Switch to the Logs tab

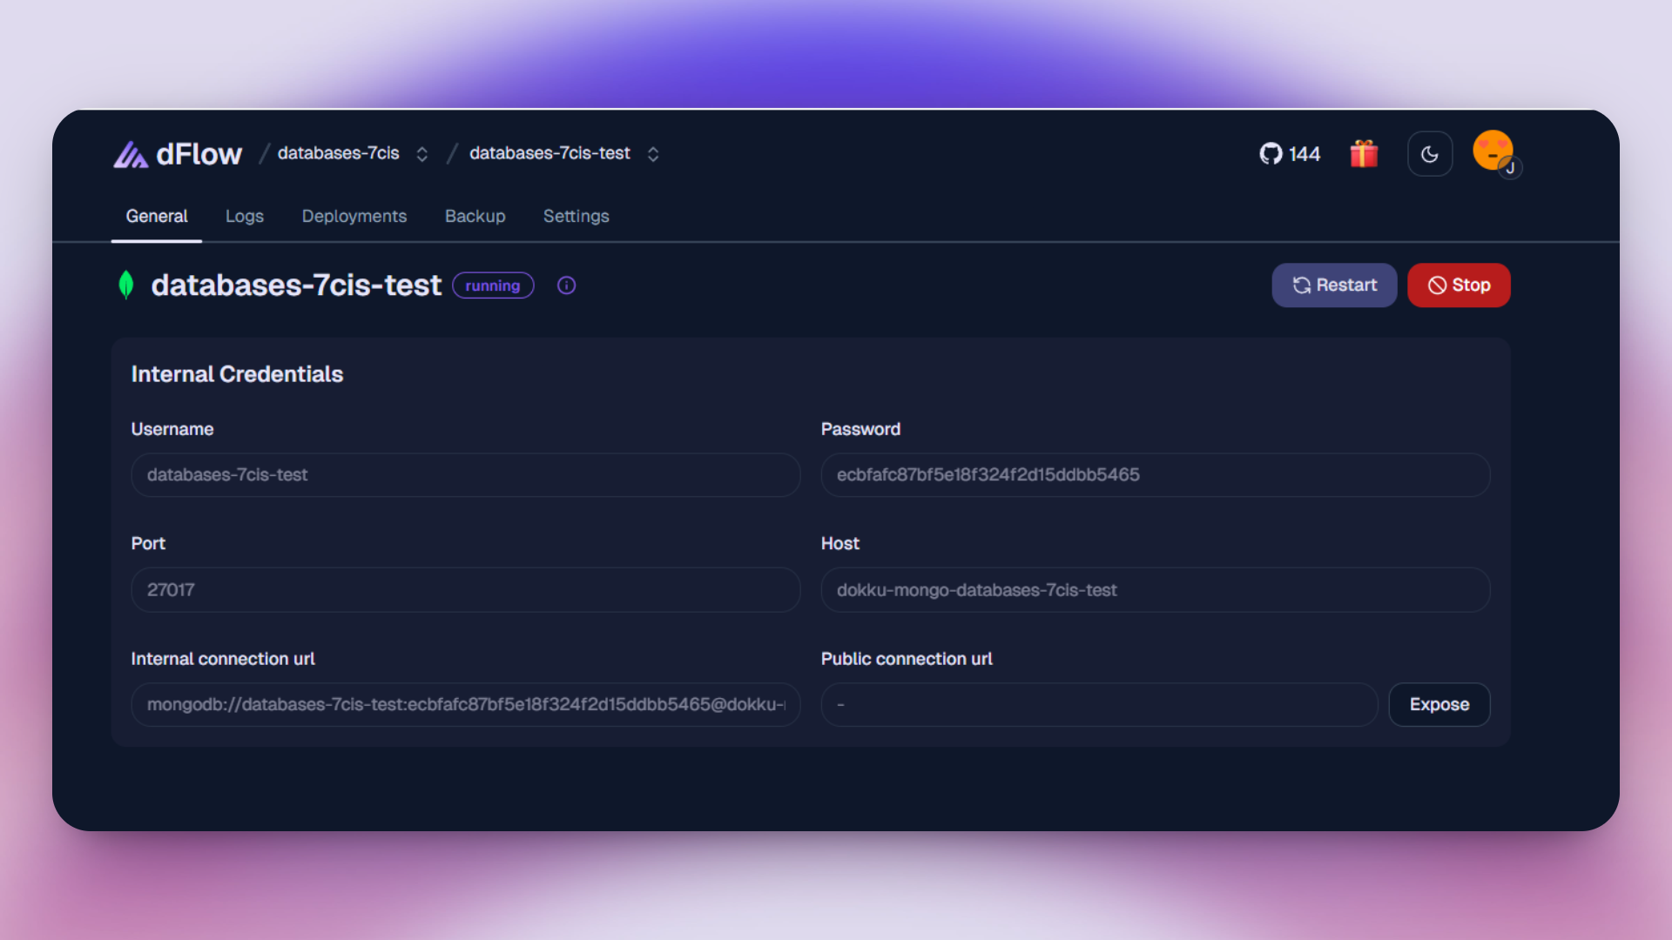point(244,216)
